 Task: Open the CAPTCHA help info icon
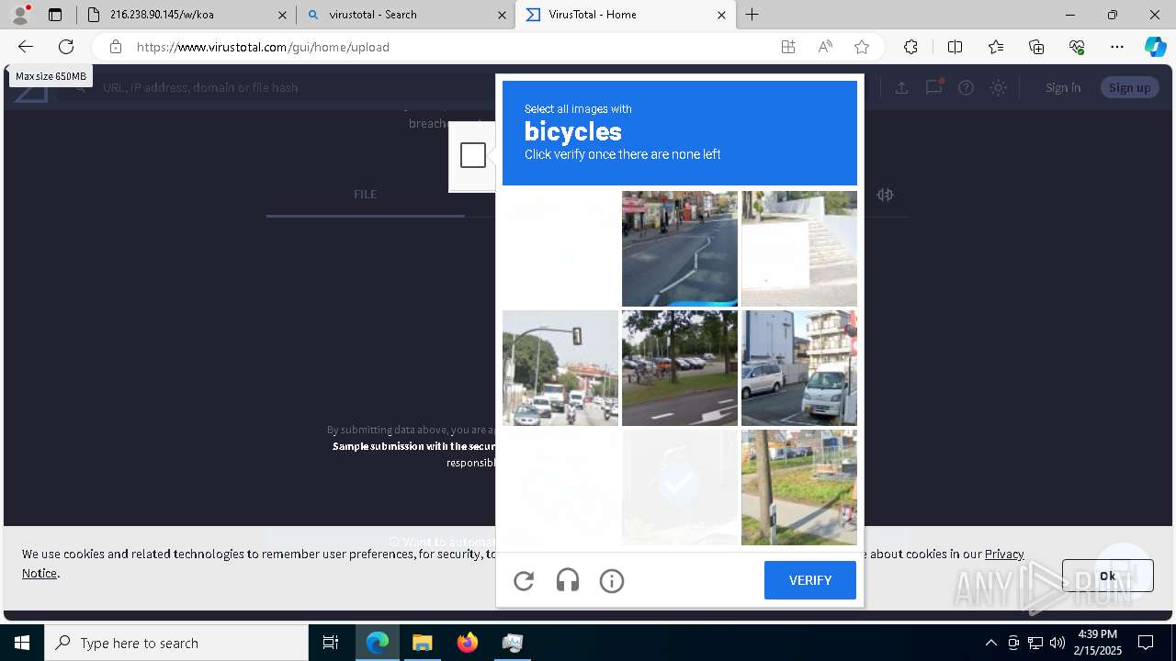[612, 580]
